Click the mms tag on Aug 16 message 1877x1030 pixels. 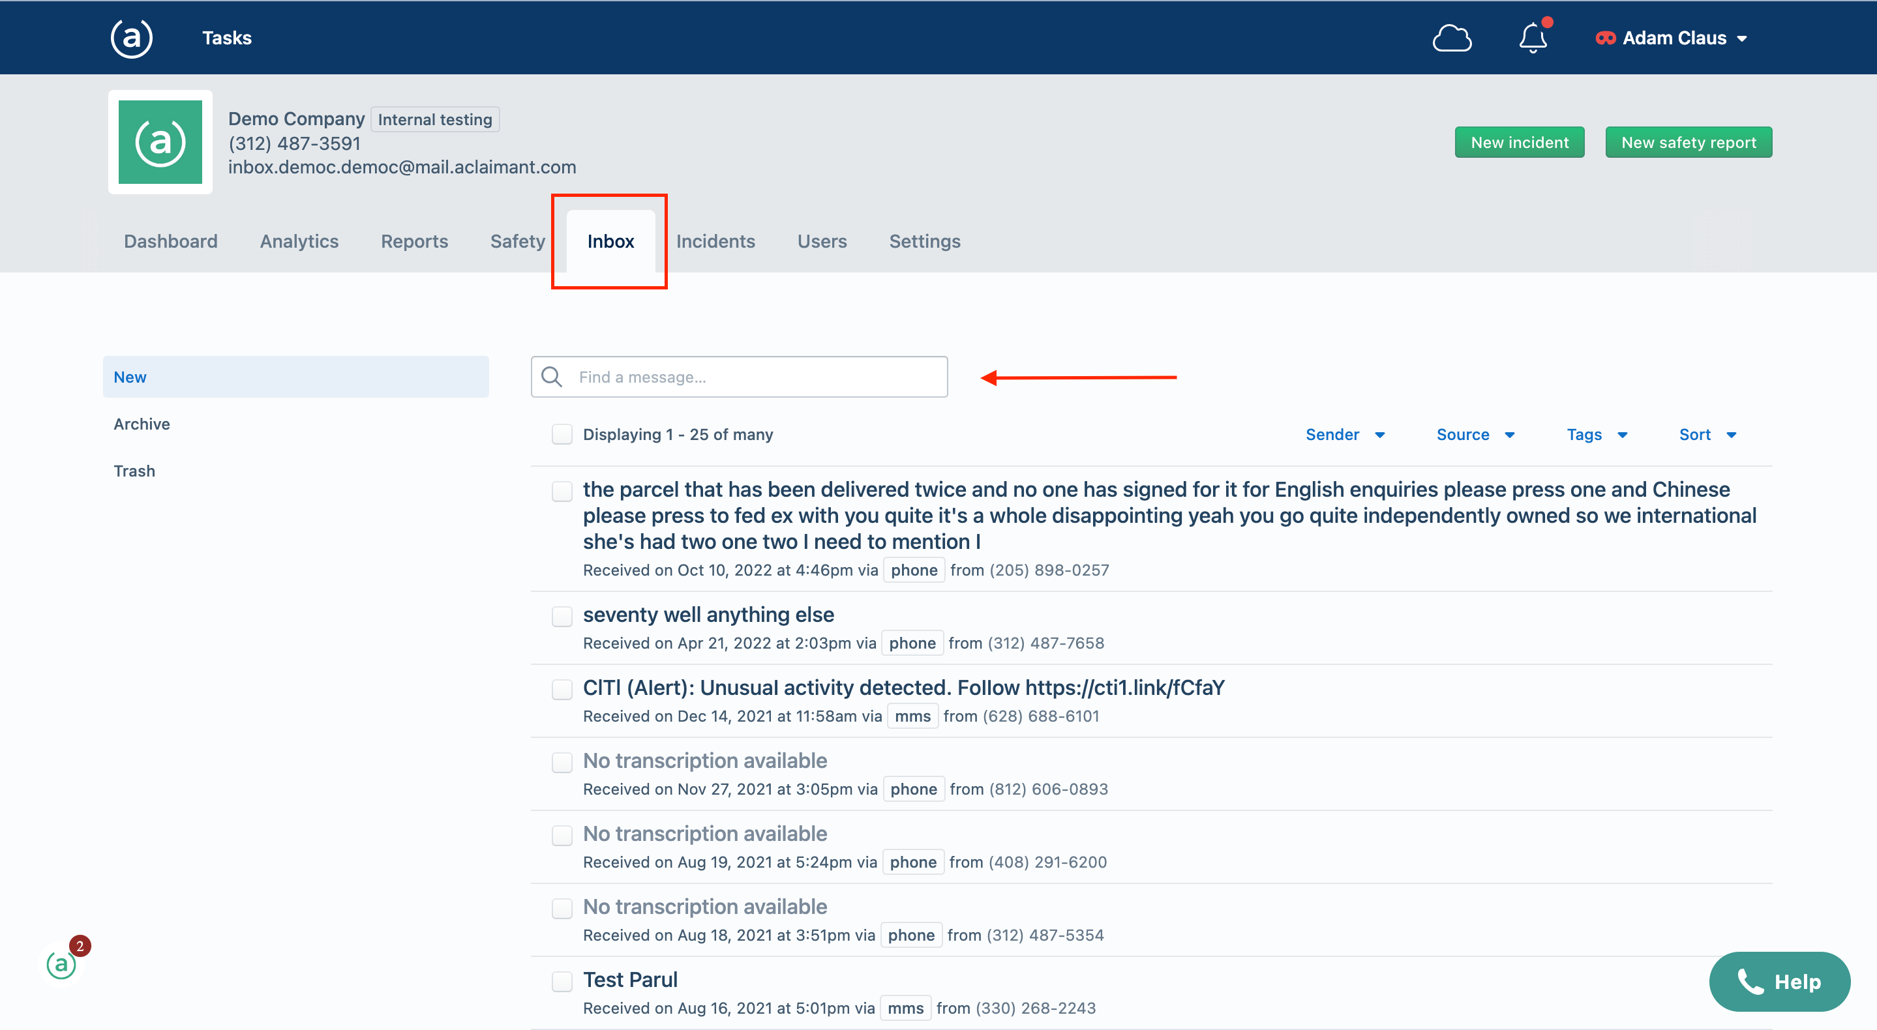tap(906, 1007)
